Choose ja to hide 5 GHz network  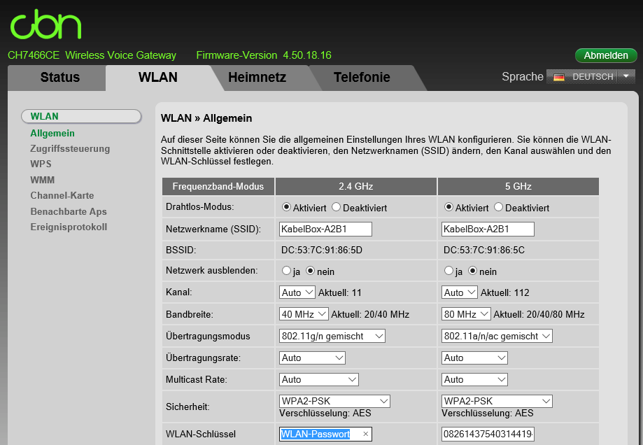448,271
